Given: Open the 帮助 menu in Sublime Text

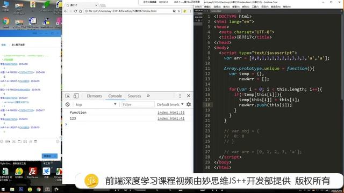Looking at the screenshot, I should (286, 7).
